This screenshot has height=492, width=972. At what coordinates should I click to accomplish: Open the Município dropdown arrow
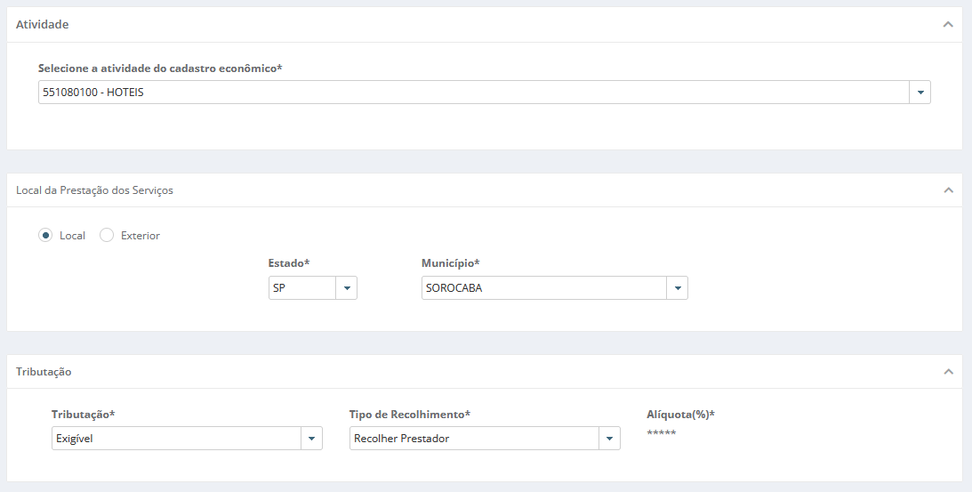coord(678,288)
